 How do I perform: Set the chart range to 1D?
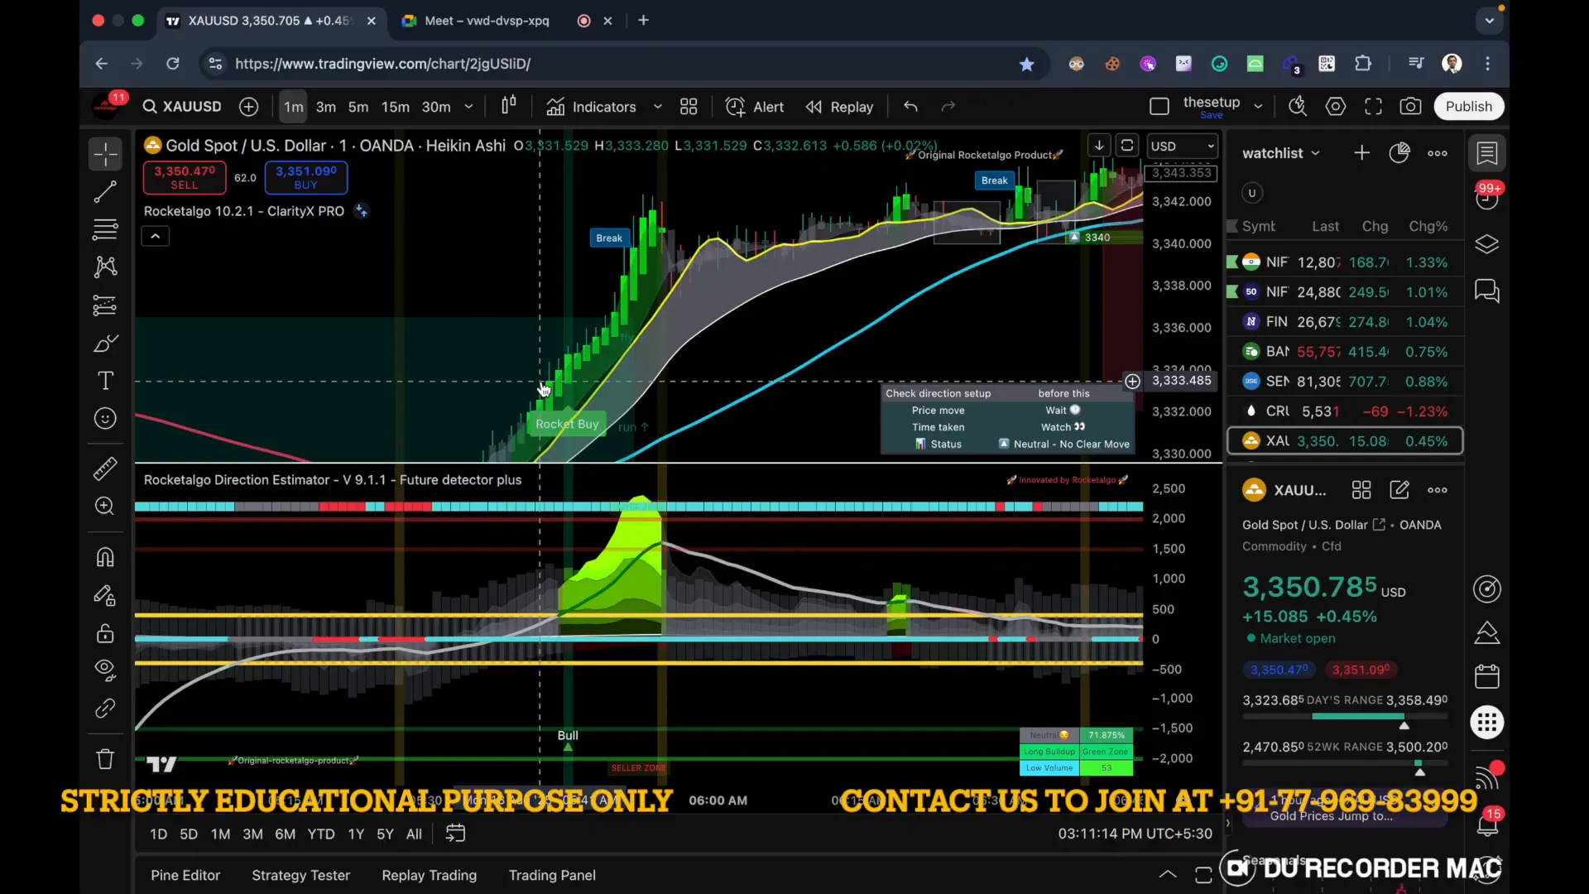coord(158,834)
